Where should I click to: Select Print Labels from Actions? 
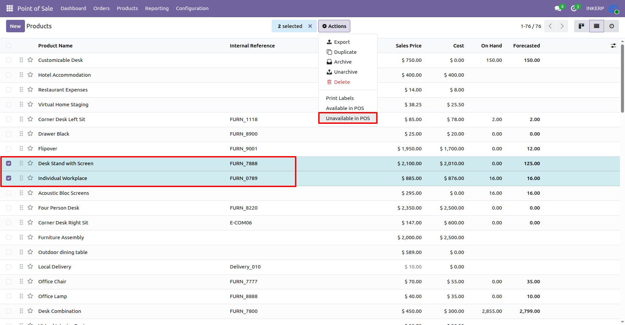click(348, 98)
